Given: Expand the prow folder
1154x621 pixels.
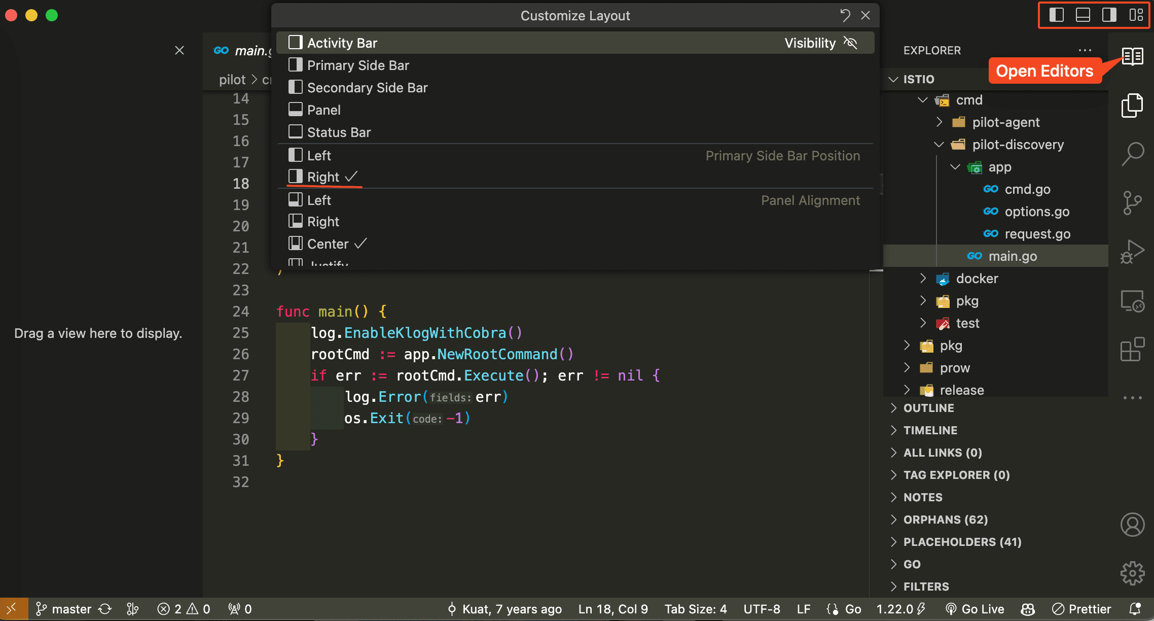Looking at the screenshot, I should click(907, 368).
